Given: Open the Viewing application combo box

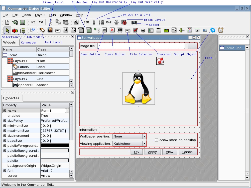Looking at the screenshot, I should [129, 143].
